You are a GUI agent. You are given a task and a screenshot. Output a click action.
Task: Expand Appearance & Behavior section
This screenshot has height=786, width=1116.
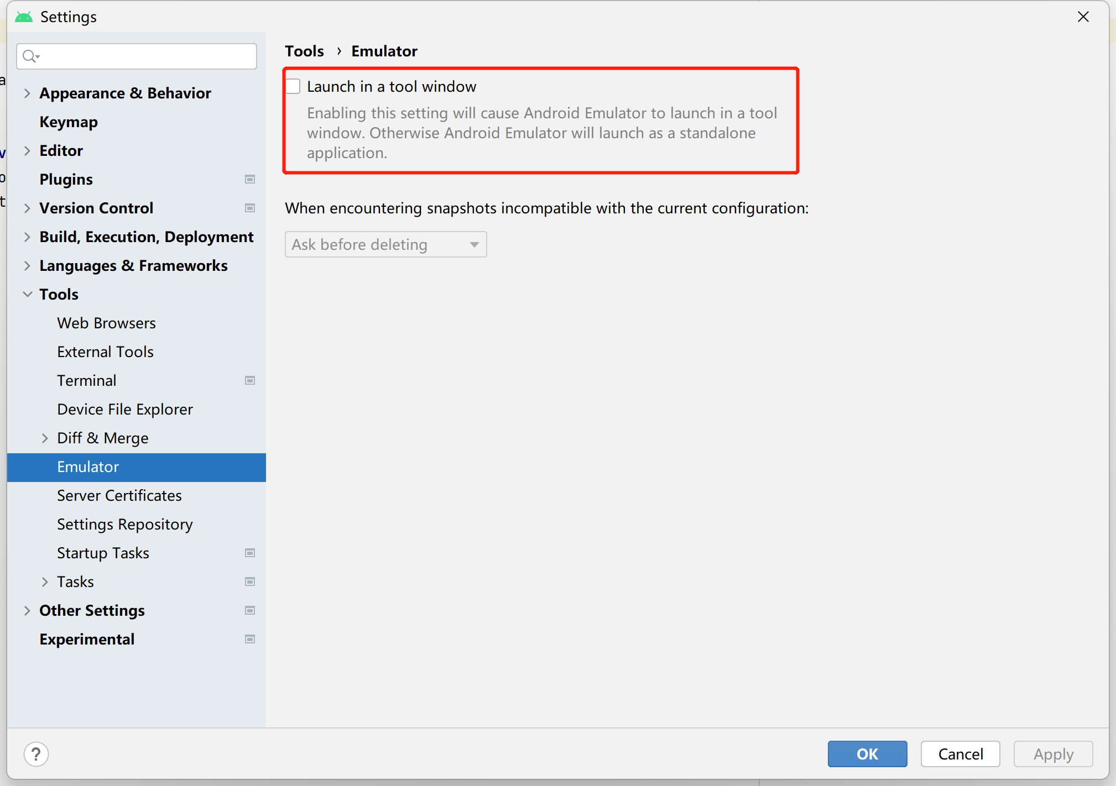click(27, 93)
